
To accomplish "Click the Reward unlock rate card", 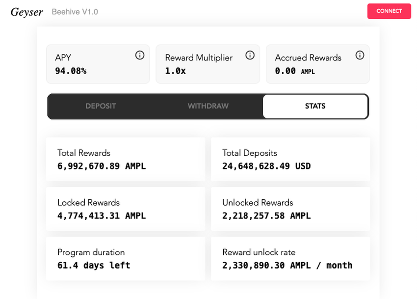I will 291,259.
